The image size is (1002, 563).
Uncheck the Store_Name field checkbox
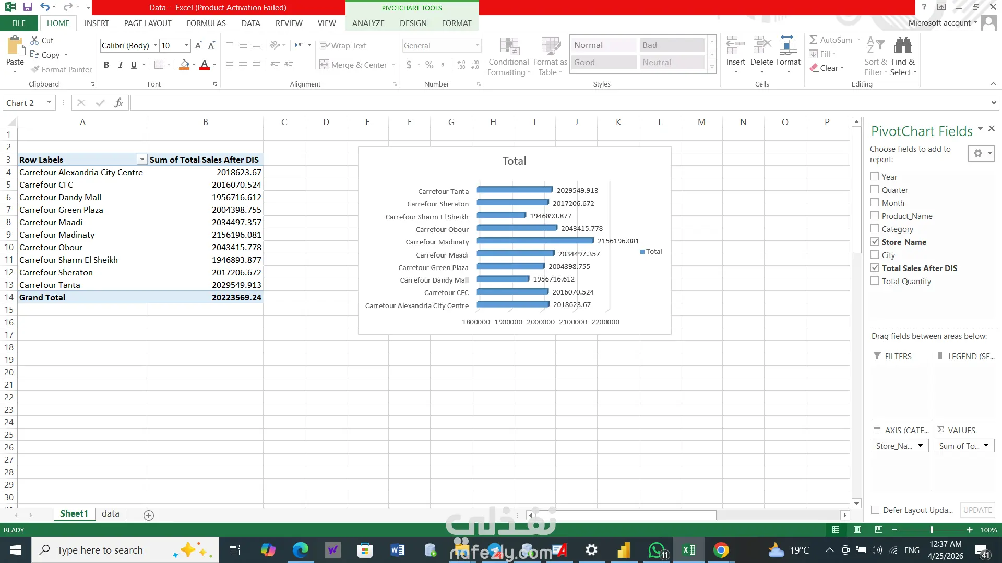[875, 242]
